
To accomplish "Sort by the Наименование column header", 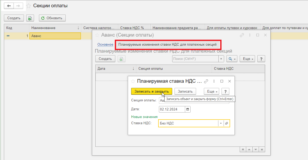I will (x=55, y=28).
